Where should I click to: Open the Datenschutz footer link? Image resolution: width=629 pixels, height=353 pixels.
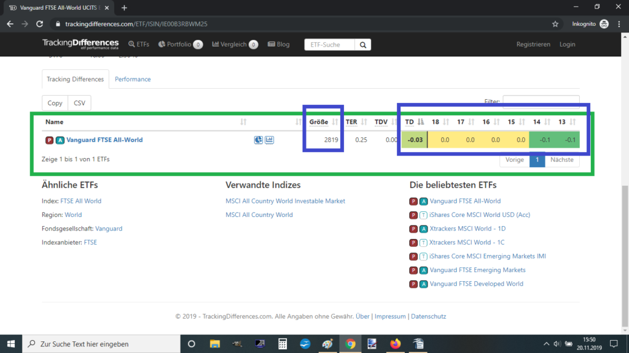[428, 317]
